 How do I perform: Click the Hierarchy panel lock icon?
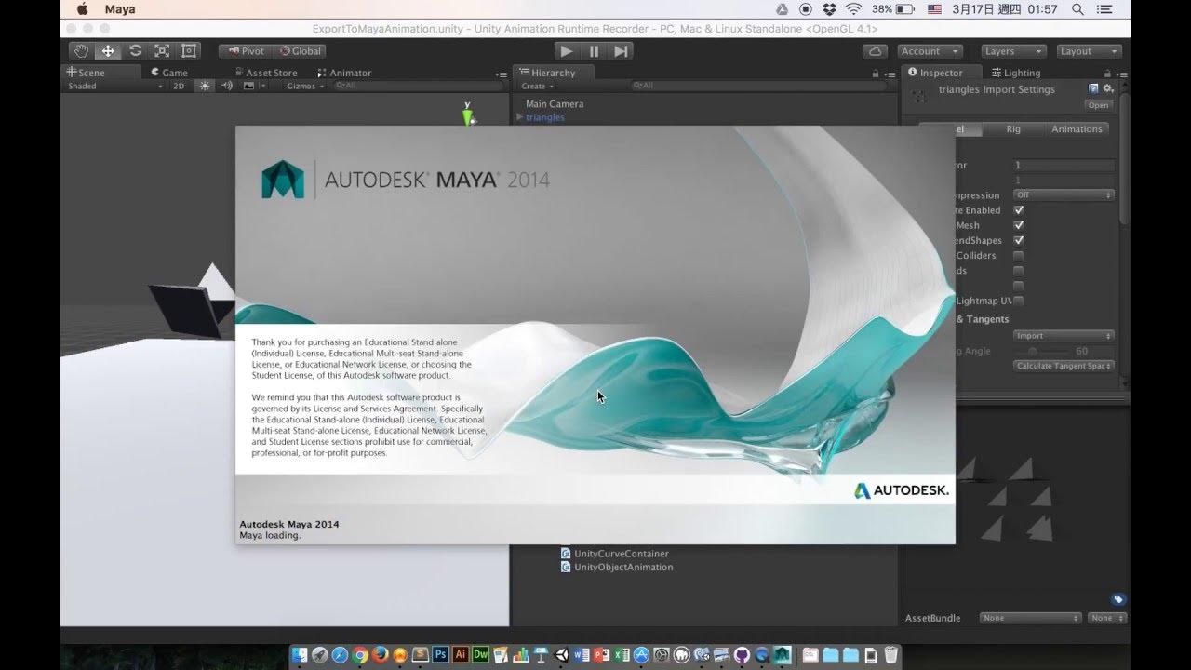coord(876,73)
